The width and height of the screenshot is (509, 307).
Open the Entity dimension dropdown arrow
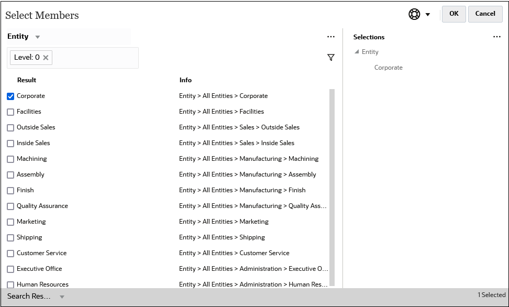tap(37, 37)
